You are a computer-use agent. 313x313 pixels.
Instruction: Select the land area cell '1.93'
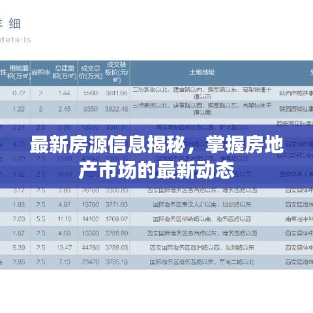(x=19, y=205)
